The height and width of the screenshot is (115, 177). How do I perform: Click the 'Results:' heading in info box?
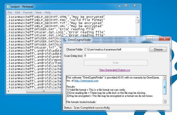coord(71,87)
